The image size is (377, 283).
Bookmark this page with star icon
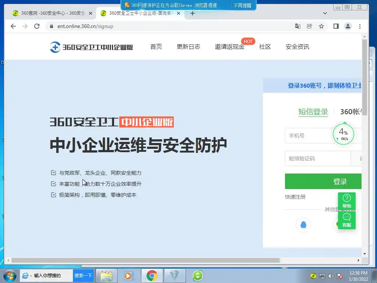tap(321, 26)
